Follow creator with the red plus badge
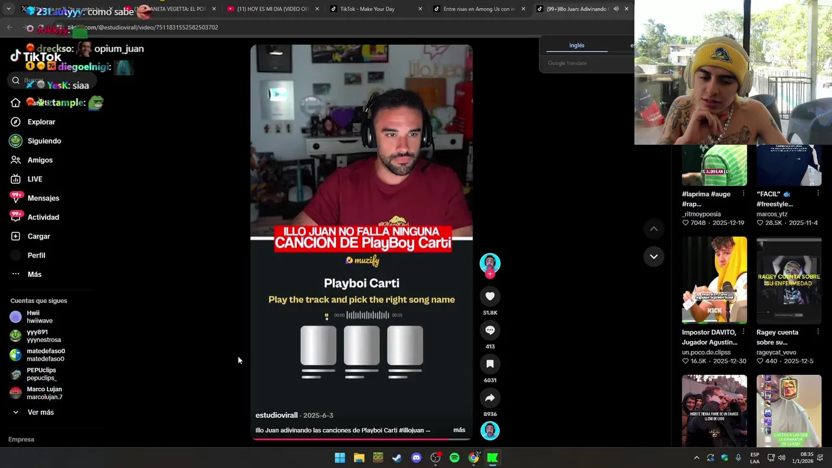 tap(490, 274)
